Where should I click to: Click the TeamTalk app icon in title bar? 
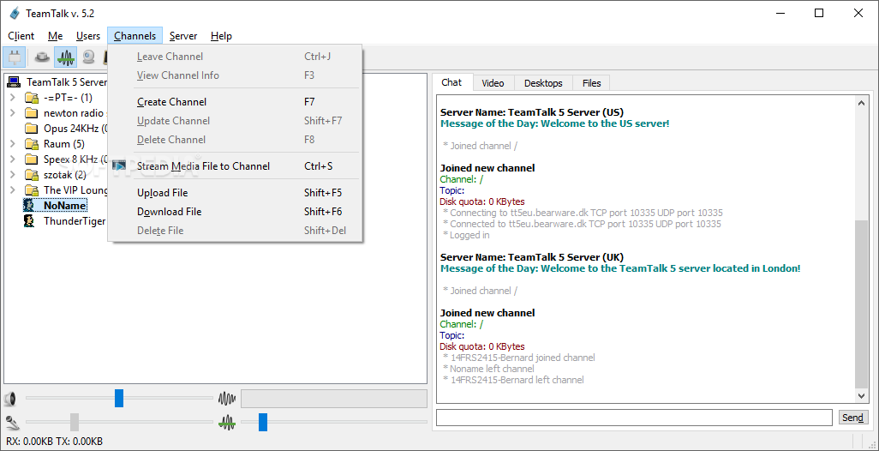(15, 13)
